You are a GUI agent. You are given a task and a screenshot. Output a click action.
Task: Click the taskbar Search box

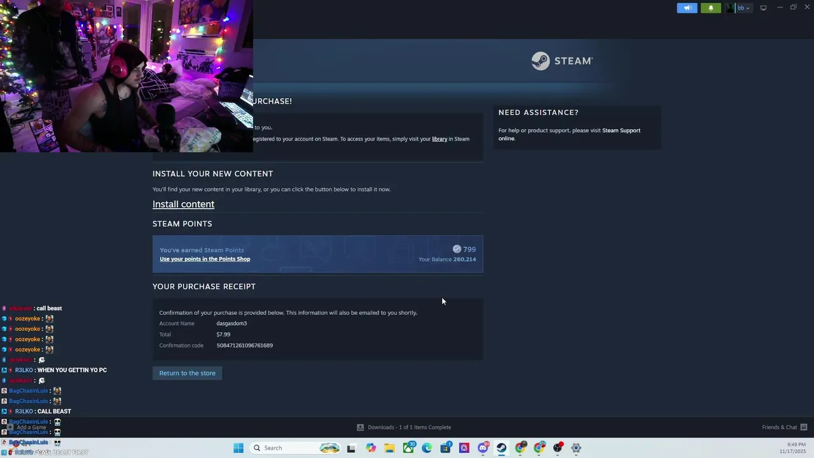pos(296,448)
